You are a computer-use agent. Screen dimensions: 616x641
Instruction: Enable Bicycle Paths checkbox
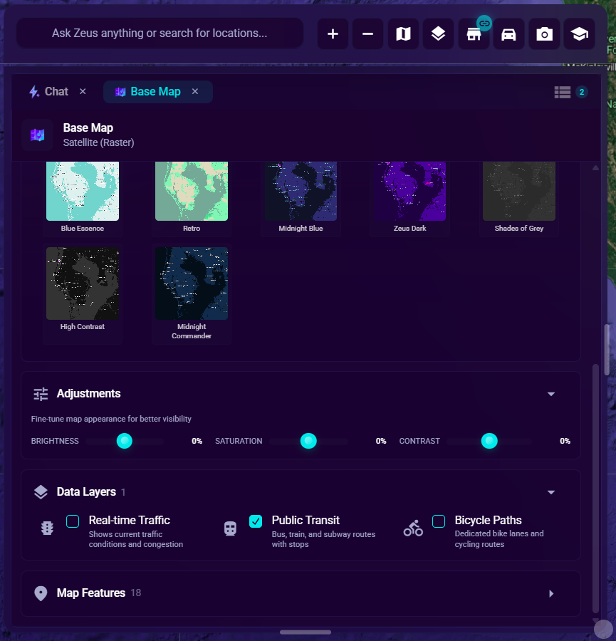tap(439, 521)
